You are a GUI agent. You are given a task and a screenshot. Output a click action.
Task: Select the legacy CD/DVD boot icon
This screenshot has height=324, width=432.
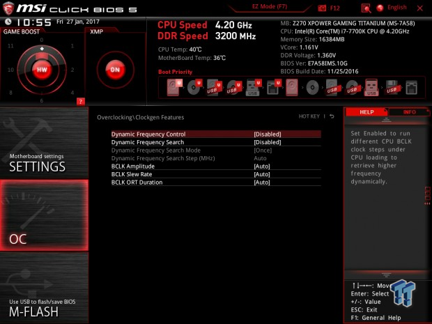tap(312, 88)
